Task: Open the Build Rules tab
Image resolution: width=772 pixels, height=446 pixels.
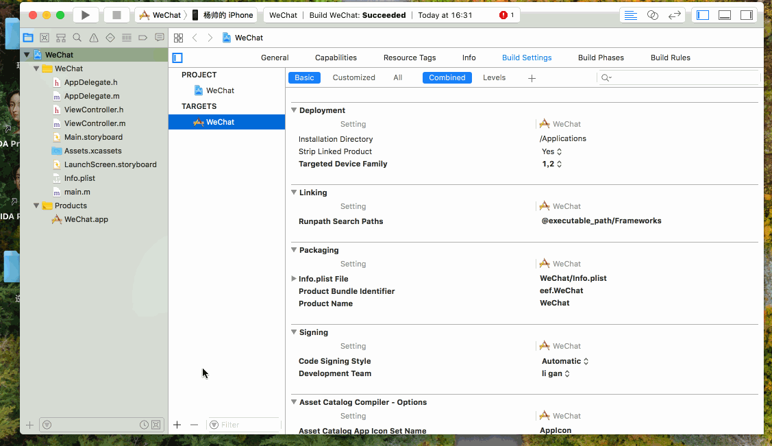Action: tap(670, 58)
